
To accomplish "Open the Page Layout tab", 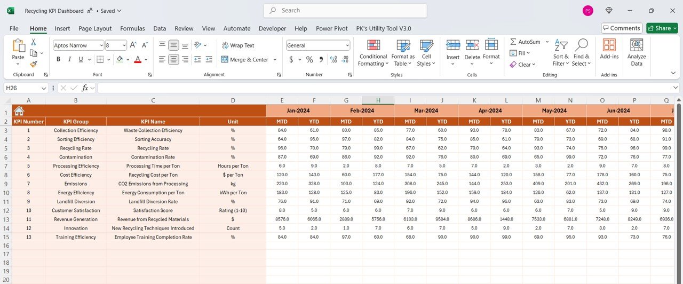I will coord(95,29).
